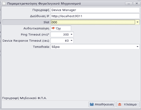
Task: Save settings with the Αποθήκευση button
Action: (102, 104)
